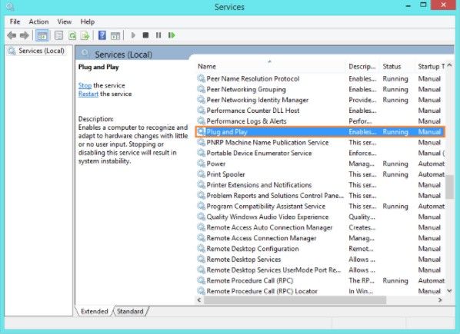Select Remote Access Auto Connection Manager
460x334 pixels.
pyautogui.click(x=269, y=227)
